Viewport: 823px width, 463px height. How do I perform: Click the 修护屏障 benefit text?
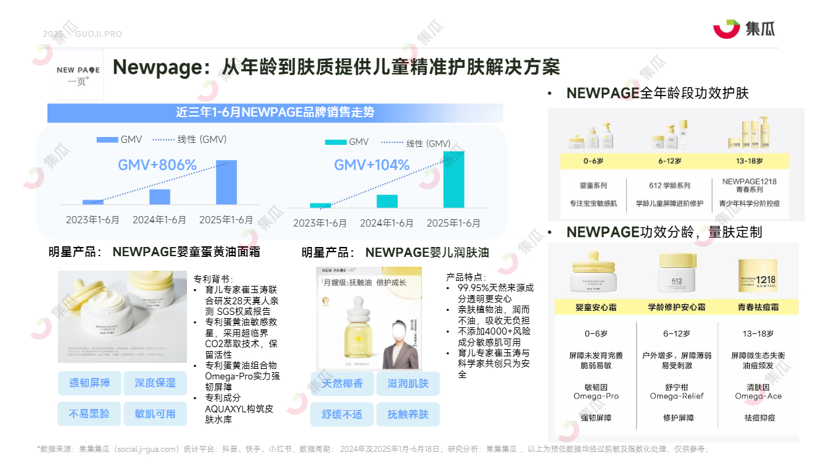pos(677,418)
